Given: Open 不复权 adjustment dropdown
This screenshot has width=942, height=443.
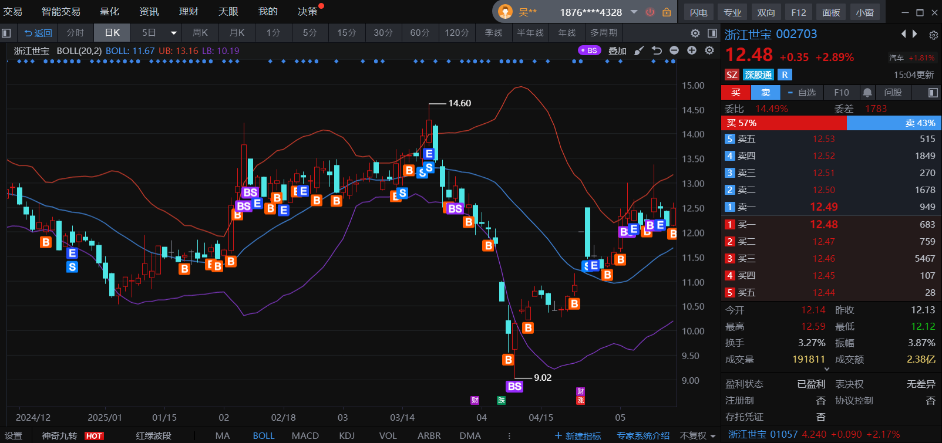Looking at the screenshot, I should tap(698, 435).
